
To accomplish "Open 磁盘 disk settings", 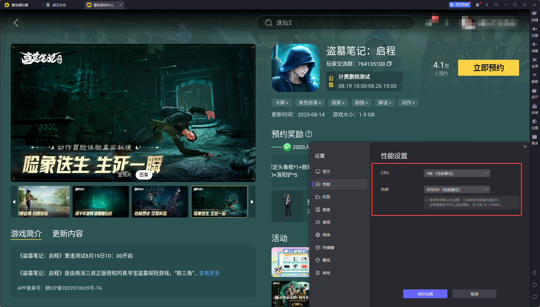I will pyautogui.click(x=339, y=210).
